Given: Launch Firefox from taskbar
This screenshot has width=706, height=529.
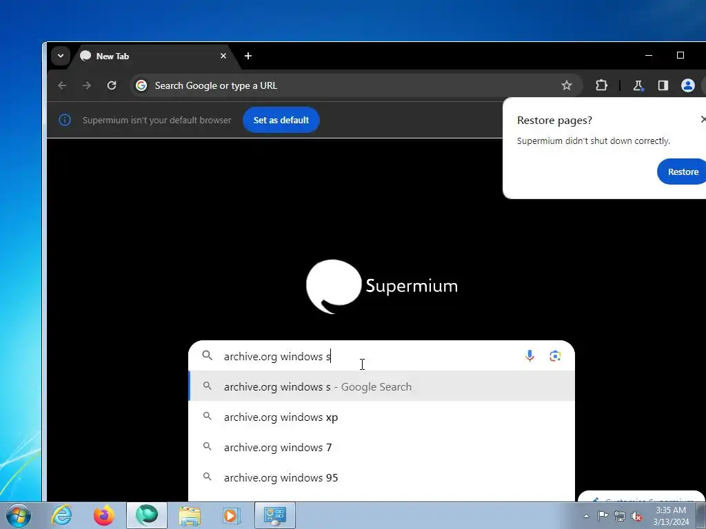Looking at the screenshot, I should (x=104, y=515).
